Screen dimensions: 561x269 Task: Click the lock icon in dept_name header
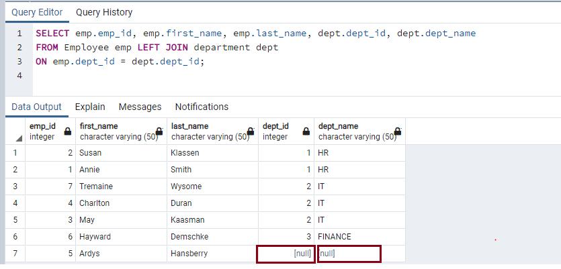[x=398, y=132]
